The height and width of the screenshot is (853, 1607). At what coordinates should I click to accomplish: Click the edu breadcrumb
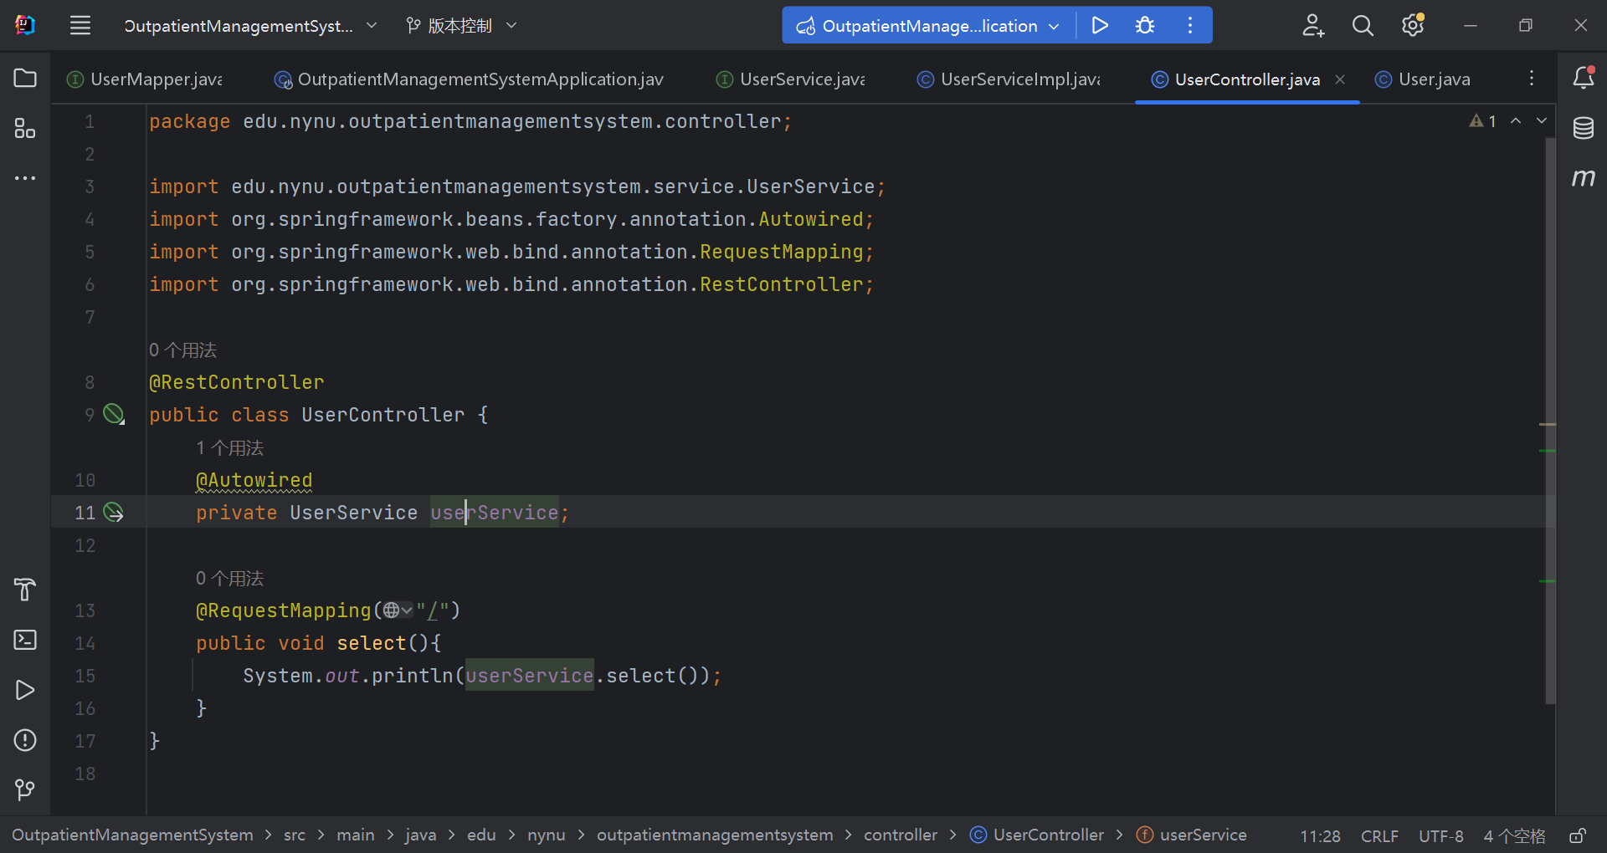pyautogui.click(x=481, y=835)
